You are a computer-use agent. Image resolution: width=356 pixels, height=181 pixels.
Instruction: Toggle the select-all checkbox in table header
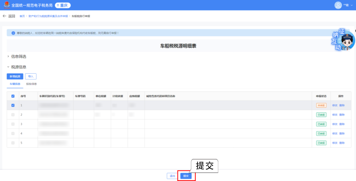13,96
